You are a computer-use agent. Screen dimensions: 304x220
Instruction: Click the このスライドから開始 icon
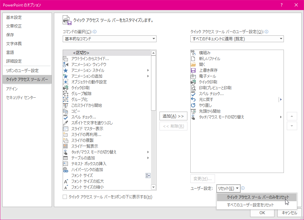(x=66, y=105)
